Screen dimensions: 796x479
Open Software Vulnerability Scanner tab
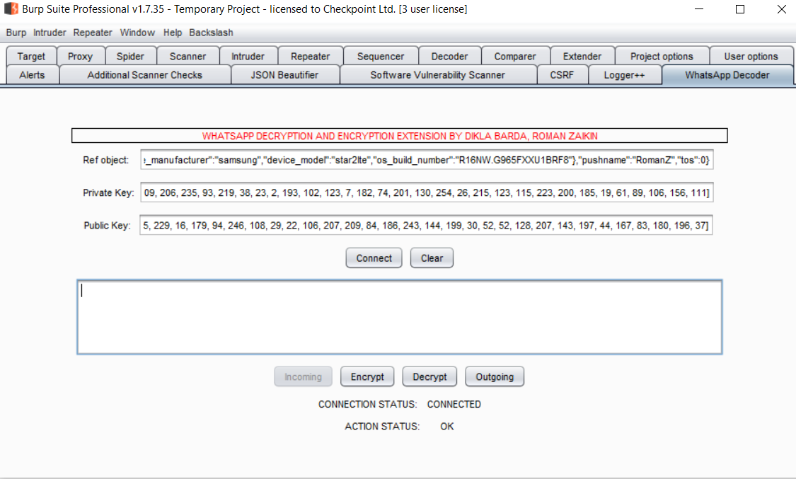pyautogui.click(x=437, y=75)
